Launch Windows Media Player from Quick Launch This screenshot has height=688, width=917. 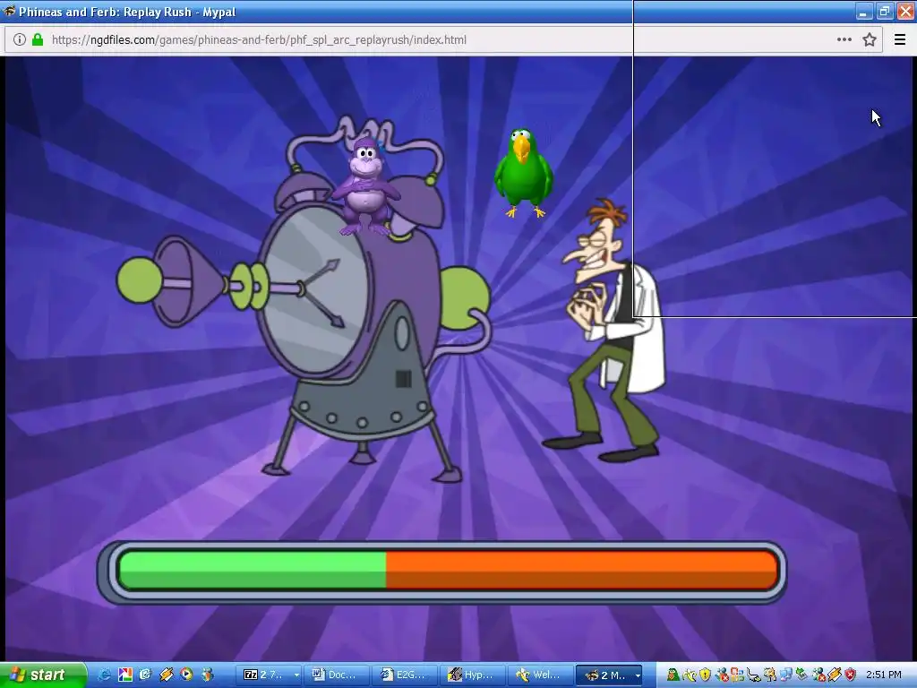(186, 675)
